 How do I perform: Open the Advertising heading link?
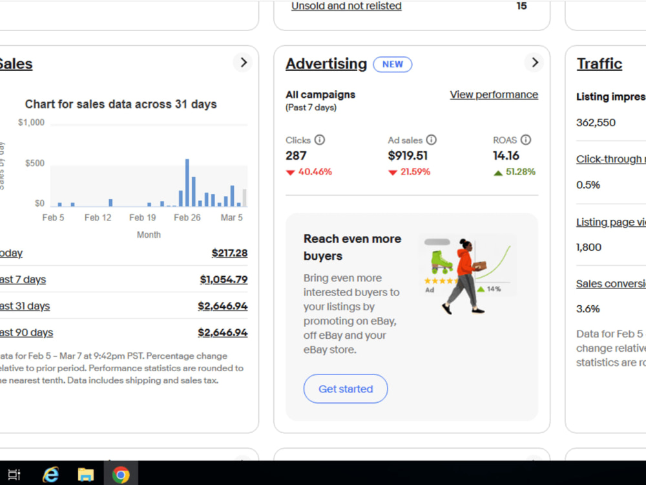(x=326, y=64)
